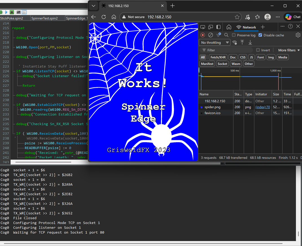Open the No throttling dropdown

(x=215, y=43)
